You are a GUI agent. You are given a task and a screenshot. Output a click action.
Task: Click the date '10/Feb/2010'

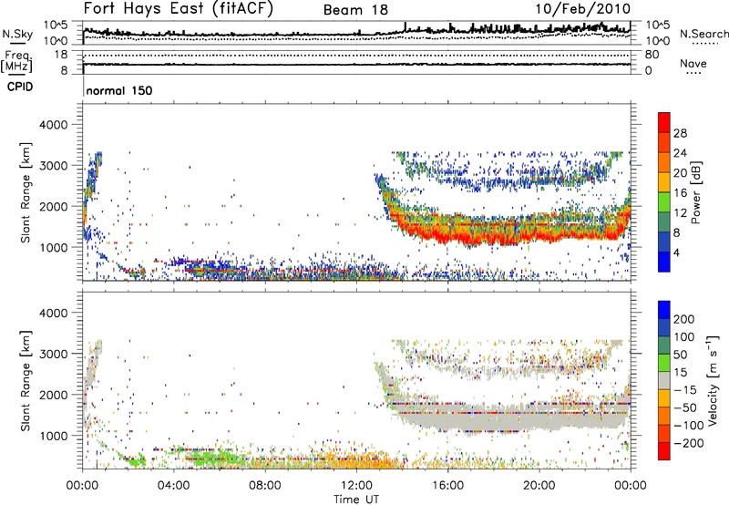click(x=583, y=9)
